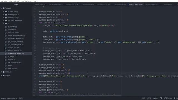Viewport: 178px width, 100px height.
Task: Click the str_len.py file icon
Action: 6,57
